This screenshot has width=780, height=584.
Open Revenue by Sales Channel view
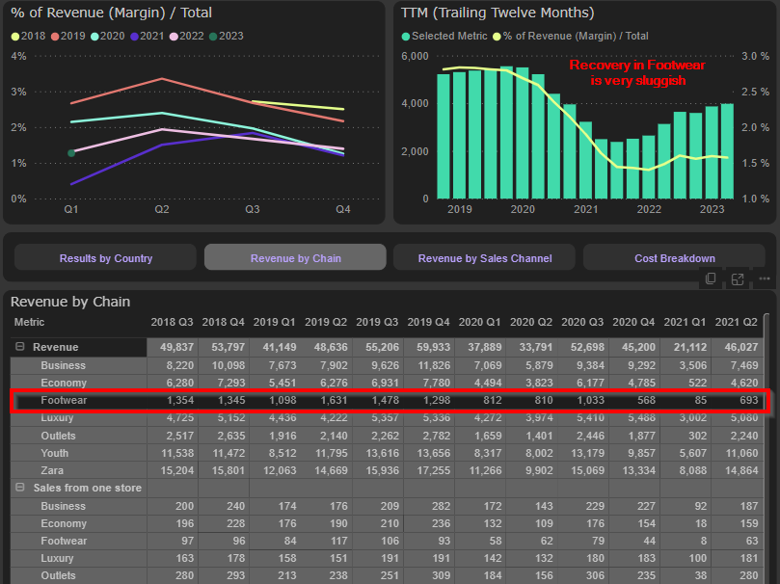tap(484, 257)
